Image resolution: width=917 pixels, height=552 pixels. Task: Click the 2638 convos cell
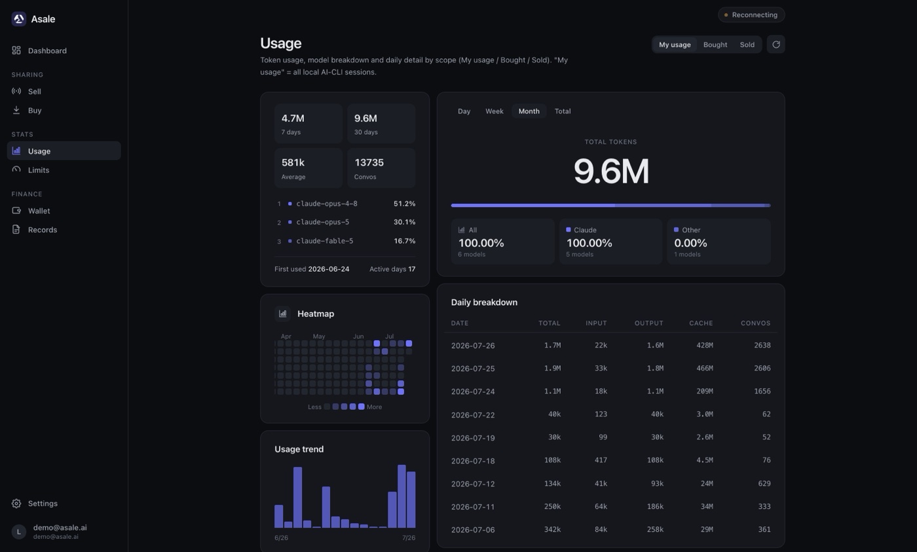point(762,346)
